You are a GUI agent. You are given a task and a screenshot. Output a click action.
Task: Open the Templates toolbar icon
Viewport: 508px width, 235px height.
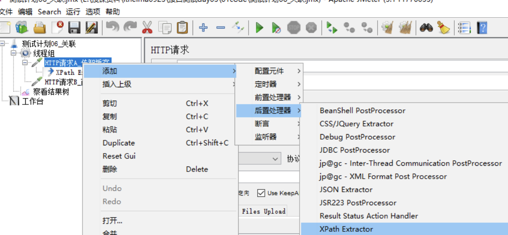coord(22,28)
